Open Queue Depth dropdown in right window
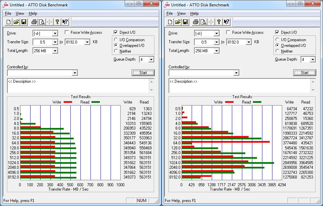The height and width of the screenshot is (206, 323). coord(313,60)
